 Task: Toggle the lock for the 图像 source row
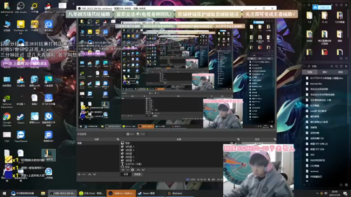[236, 143]
